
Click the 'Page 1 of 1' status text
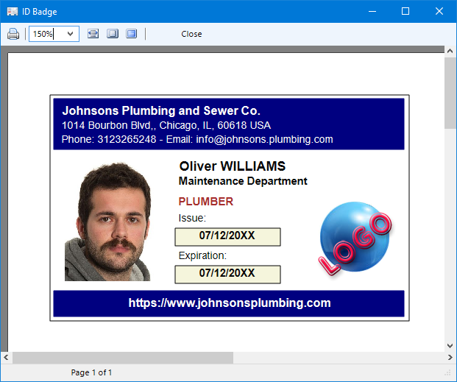(x=91, y=372)
